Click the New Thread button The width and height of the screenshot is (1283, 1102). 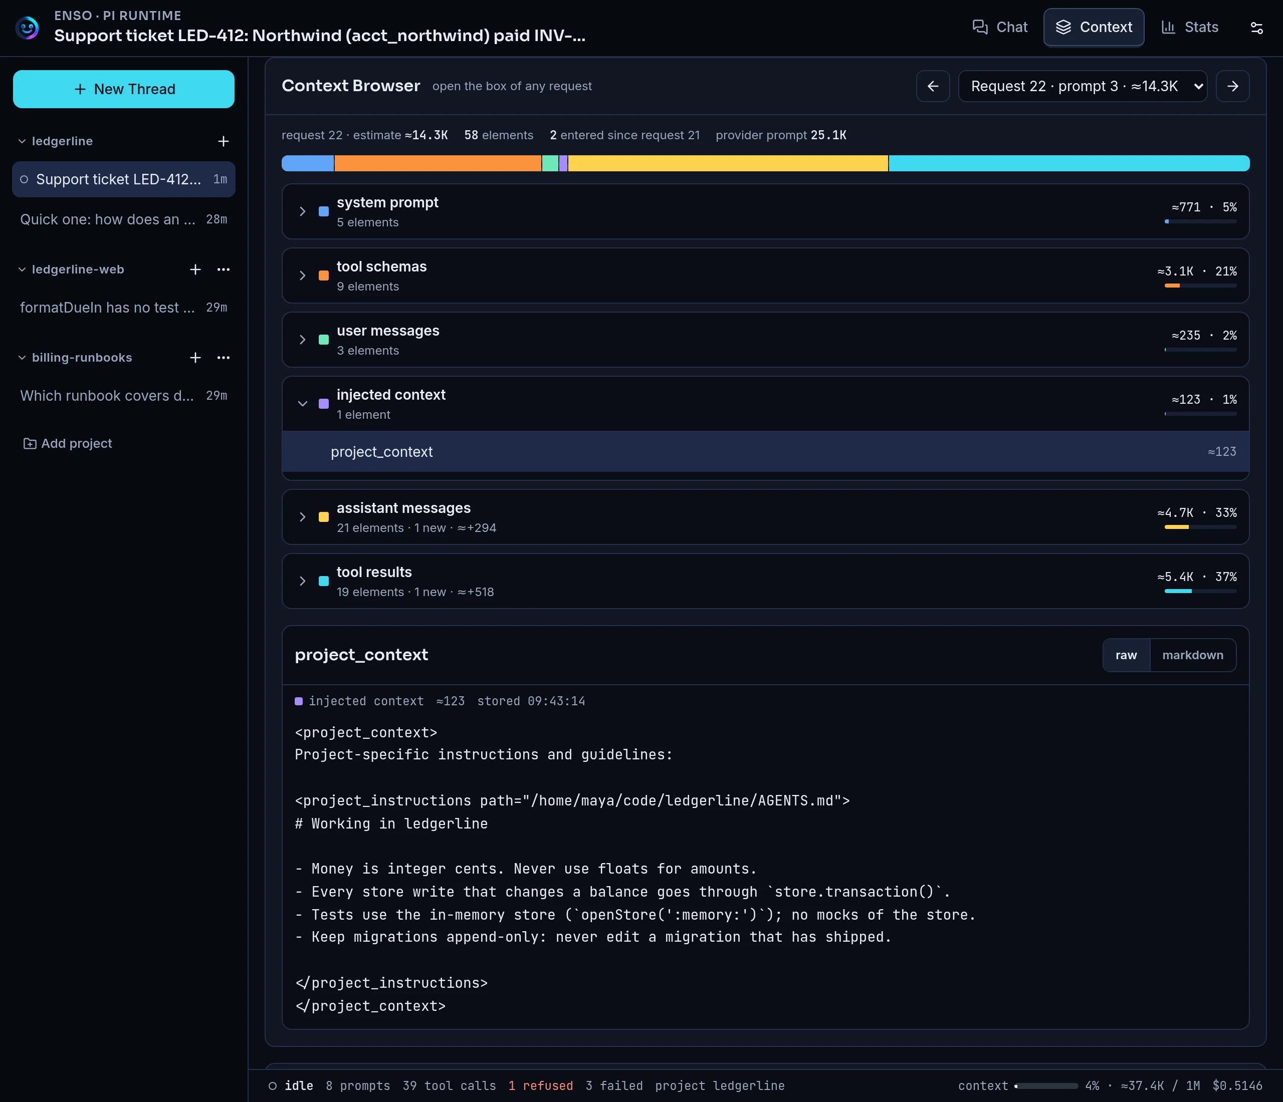tap(124, 89)
